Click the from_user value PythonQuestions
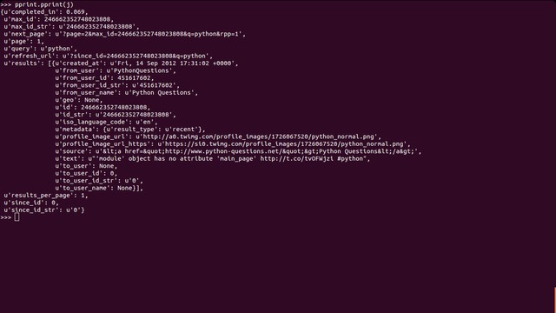 pos(141,70)
